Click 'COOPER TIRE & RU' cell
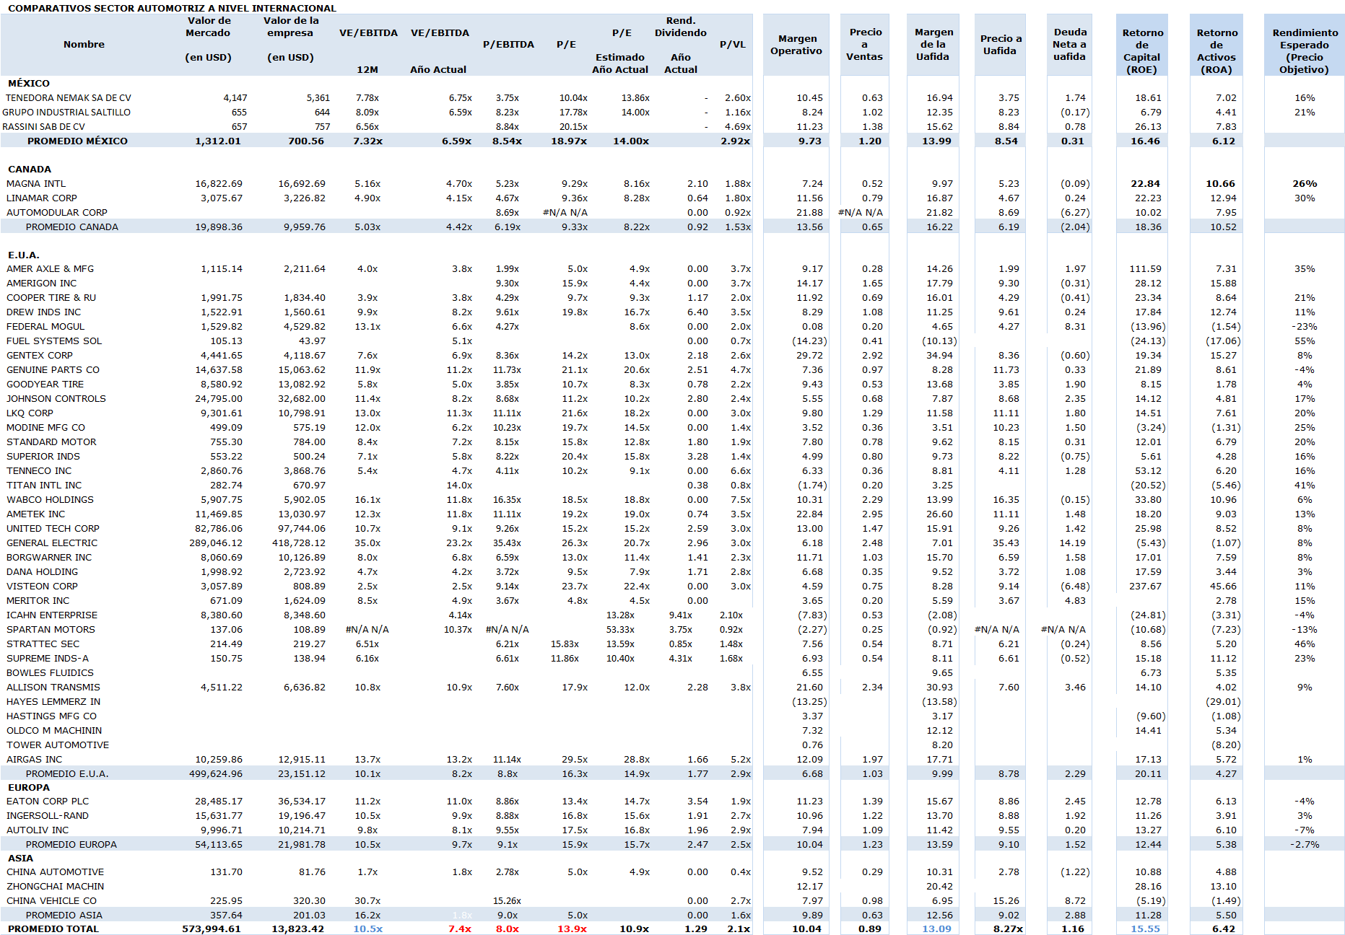1345x935 pixels. tap(51, 298)
